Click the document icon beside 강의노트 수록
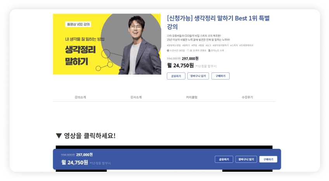 click(x=209, y=50)
